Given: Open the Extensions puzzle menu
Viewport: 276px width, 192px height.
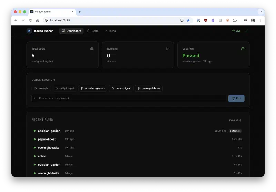Looking at the screenshot, I should (235, 20).
